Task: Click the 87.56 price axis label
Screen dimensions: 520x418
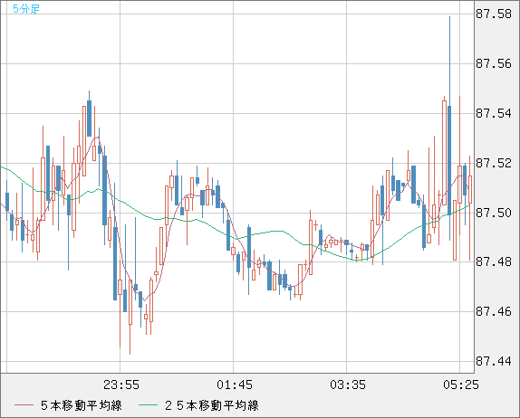Action: [494, 63]
